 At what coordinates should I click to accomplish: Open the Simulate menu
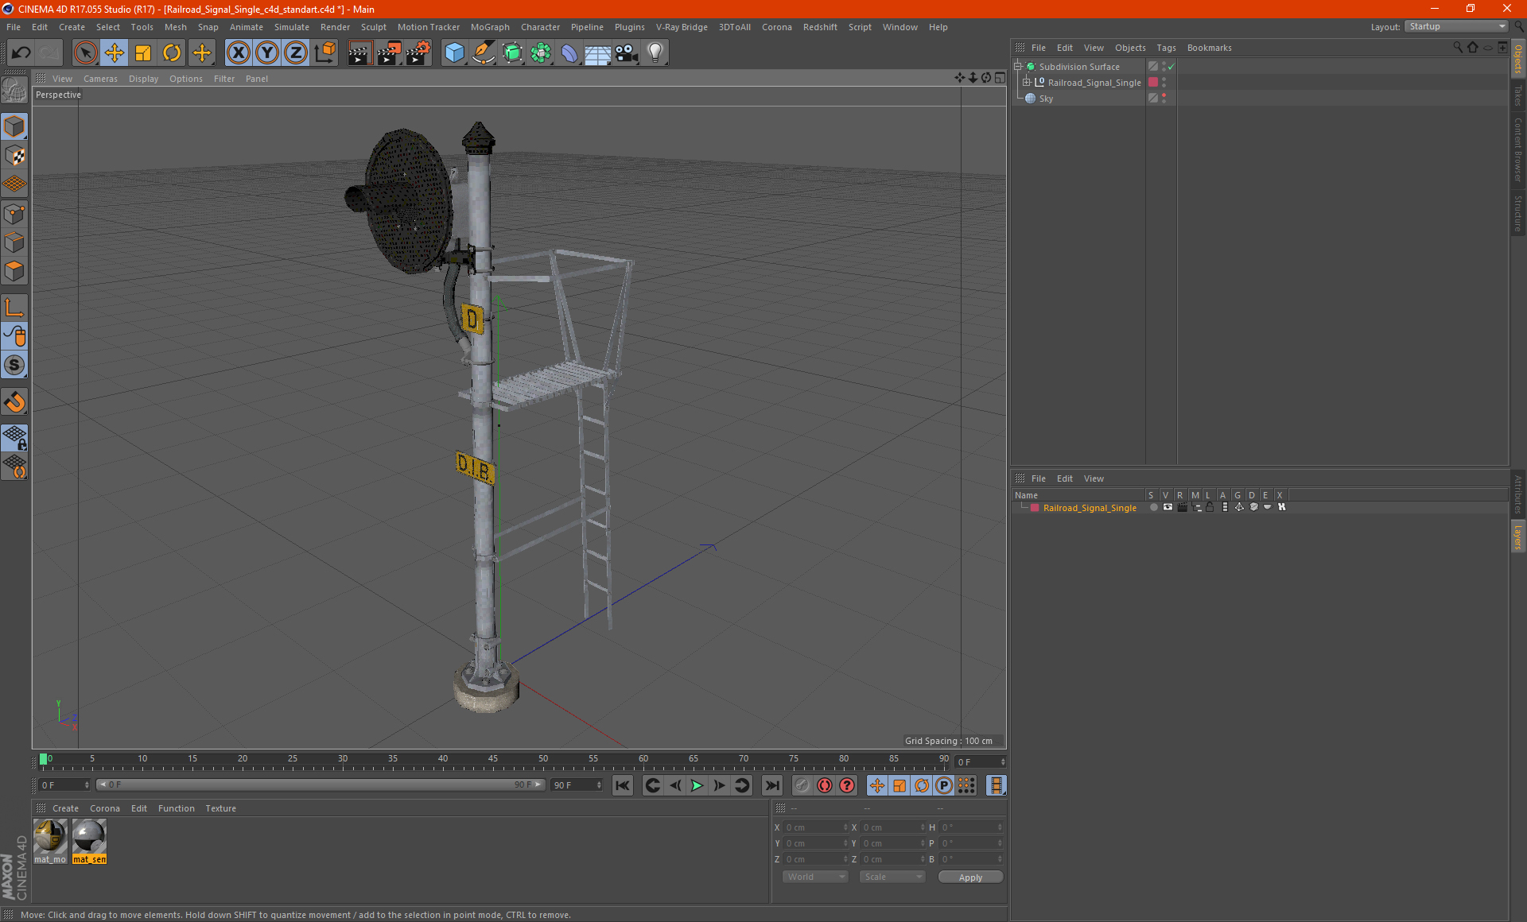click(x=291, y=27)
